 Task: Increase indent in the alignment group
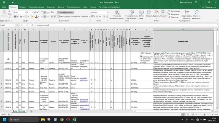pyautogui.click(x=55, y=17)
